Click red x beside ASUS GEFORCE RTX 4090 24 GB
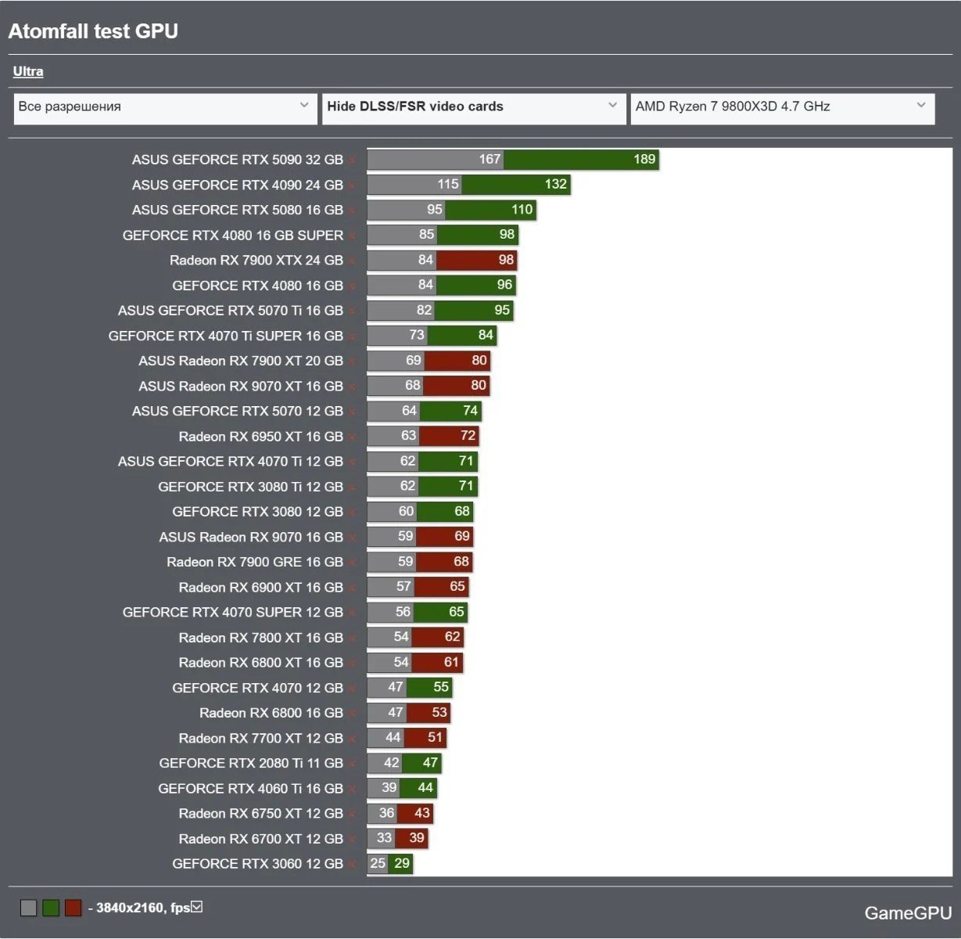Viewport: 961px width, 939px height. point(353,185)
